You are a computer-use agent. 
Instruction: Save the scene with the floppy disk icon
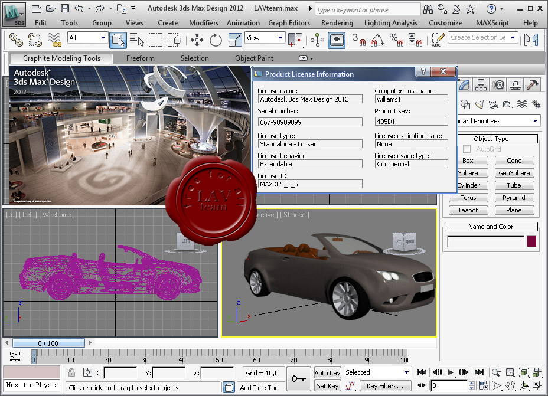pyautogui.click(x=65, y=8)
